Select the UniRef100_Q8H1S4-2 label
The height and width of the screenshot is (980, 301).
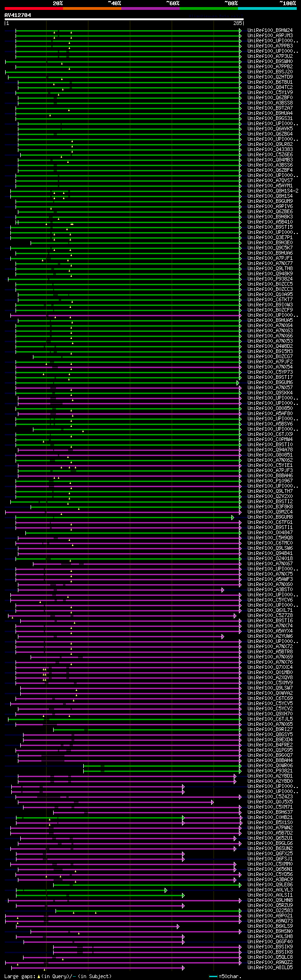pyautogui.click(x=273, y=191)
